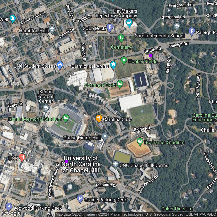
Task: Select the Dogwood Parking Deck pin
Action: pos(8,207)
